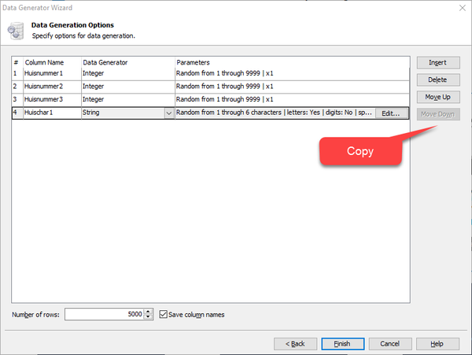Click Finish to generate the data
The image size is (472, 355).
point(342,343)
